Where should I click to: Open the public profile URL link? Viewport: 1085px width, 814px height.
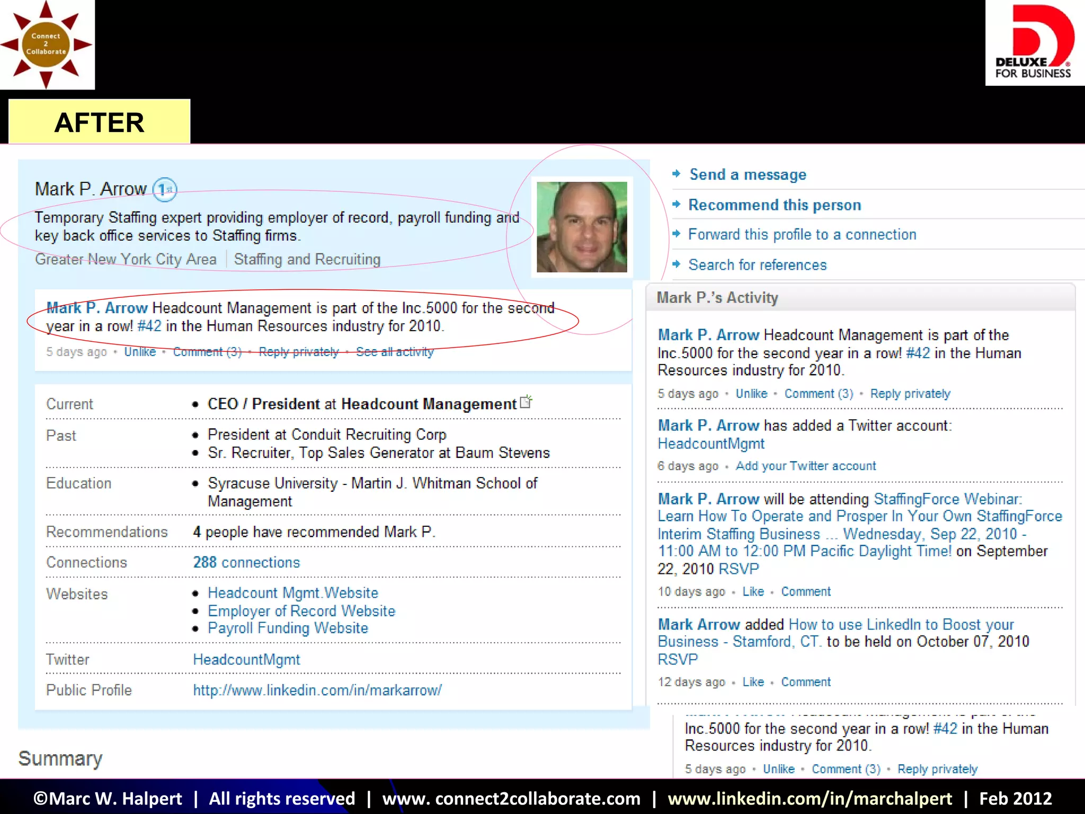[x=317, y=691]
